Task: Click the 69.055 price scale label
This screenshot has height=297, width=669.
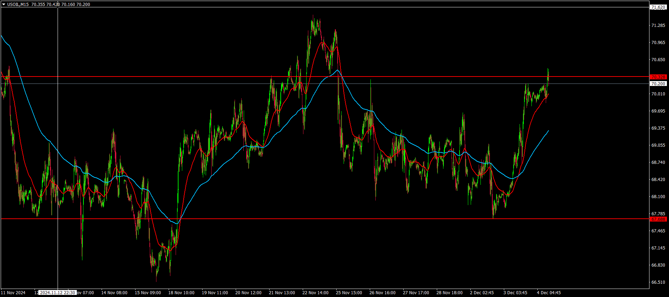Action: pyautogui.click(x=658, y=145)
